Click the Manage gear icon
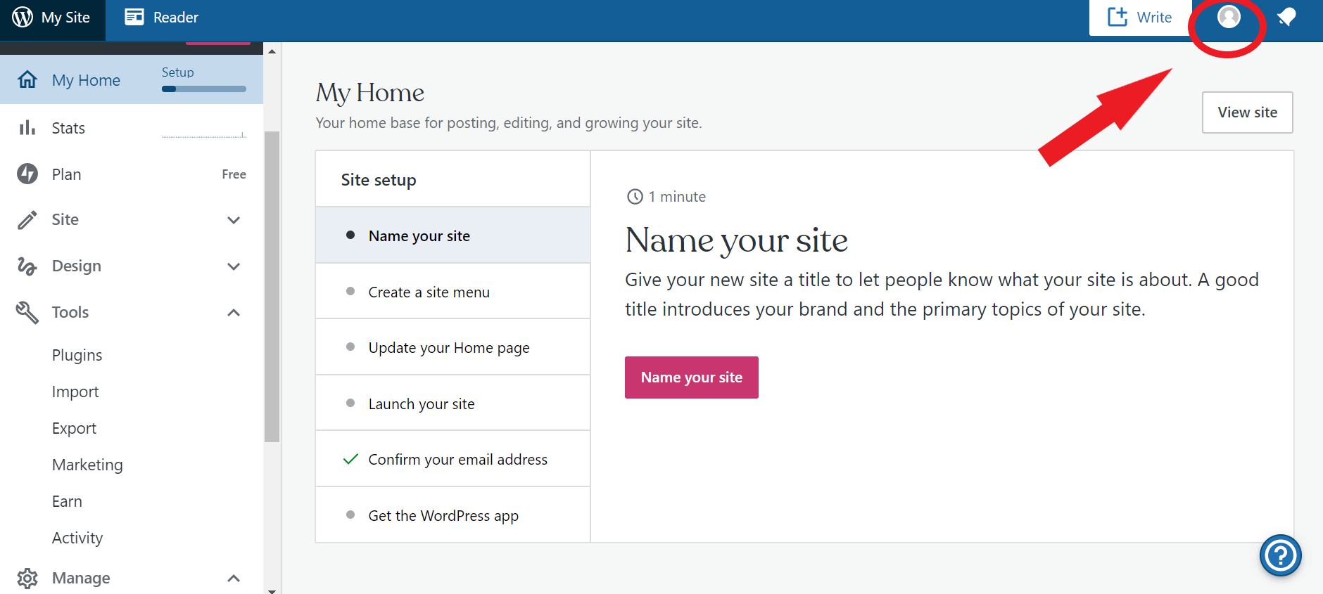 click(x=27, y=578)
